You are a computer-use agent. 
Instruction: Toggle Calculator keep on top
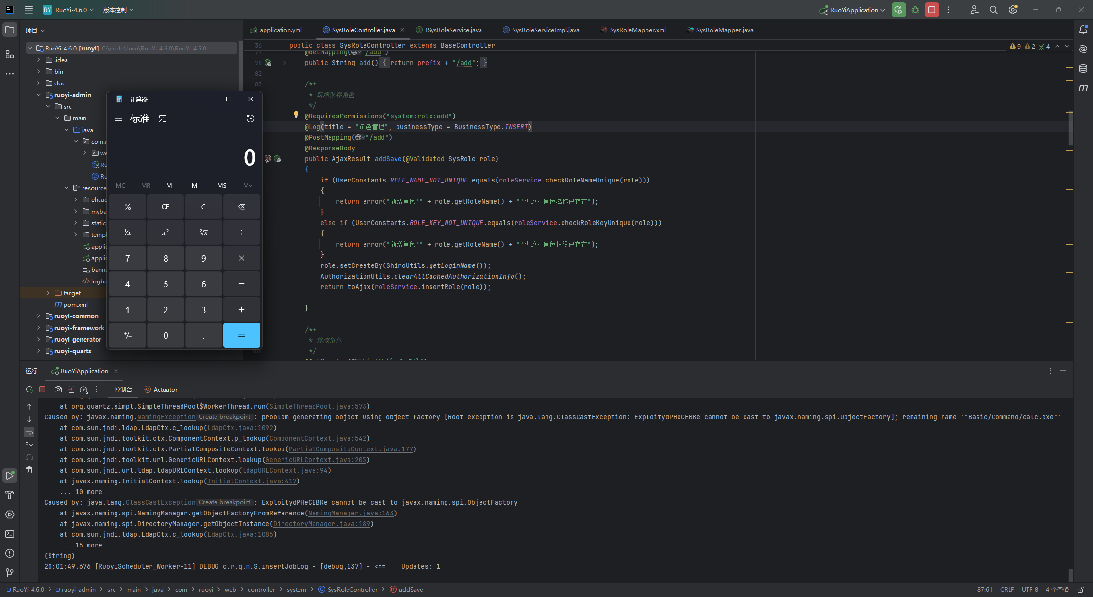point(163,118)
